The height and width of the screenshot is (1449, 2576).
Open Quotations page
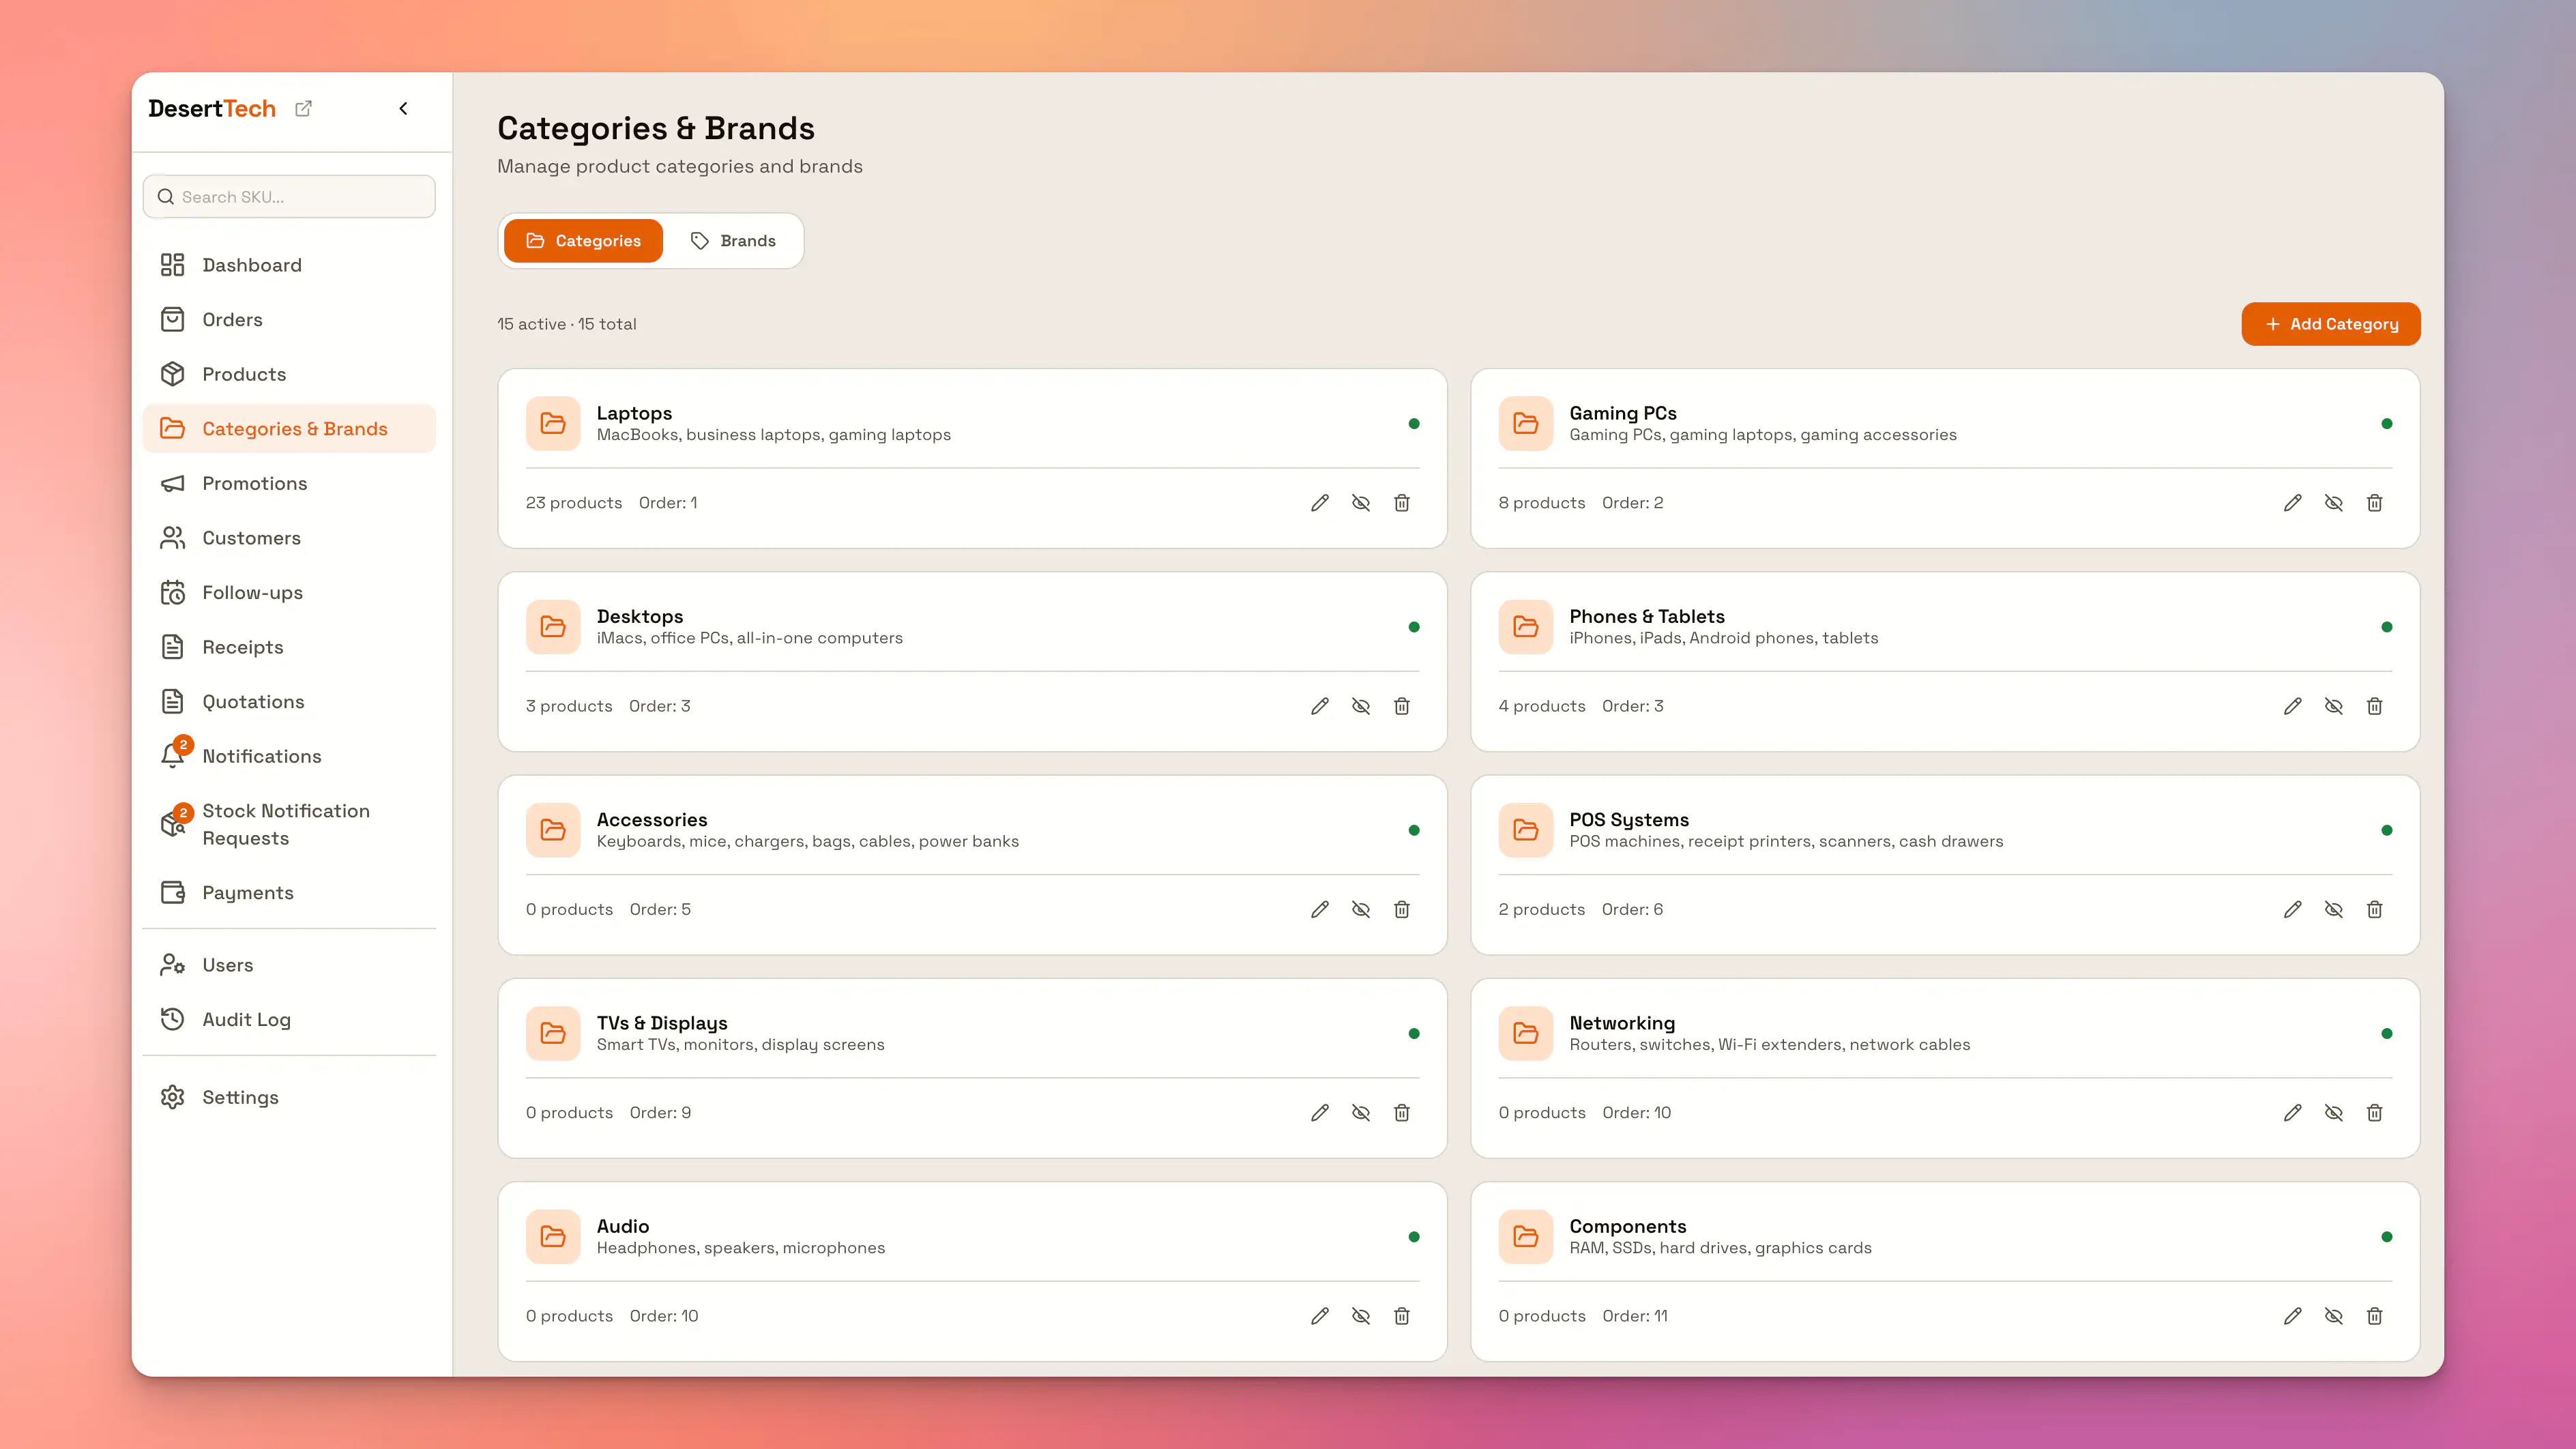[289, 702]
